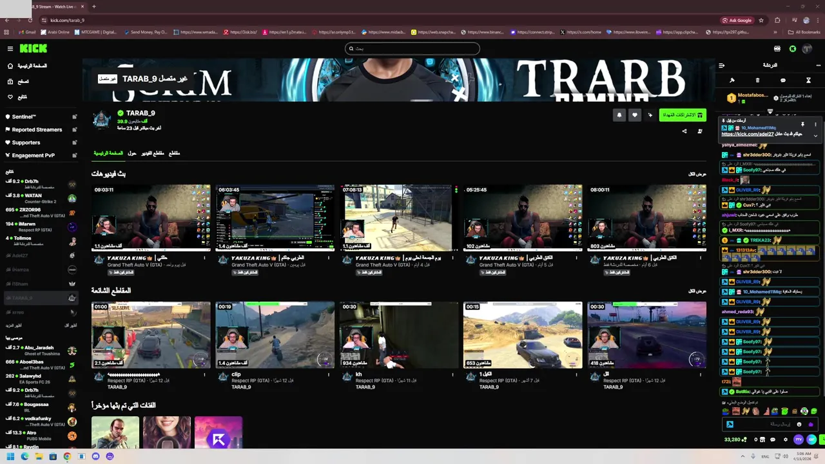Open options menu of the 09:03:11 video

pos(204,258)
